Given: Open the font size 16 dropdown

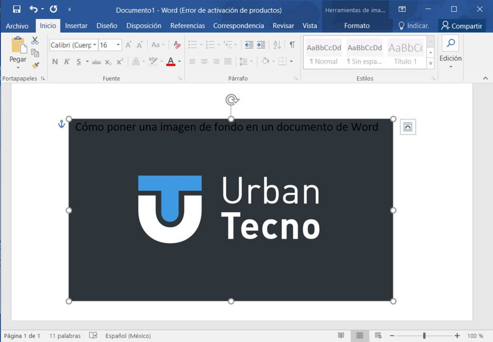Looking at the screenshot, I should [x=118, y=45].
